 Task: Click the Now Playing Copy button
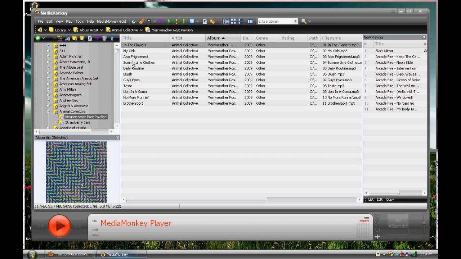[x=390, y=200]
